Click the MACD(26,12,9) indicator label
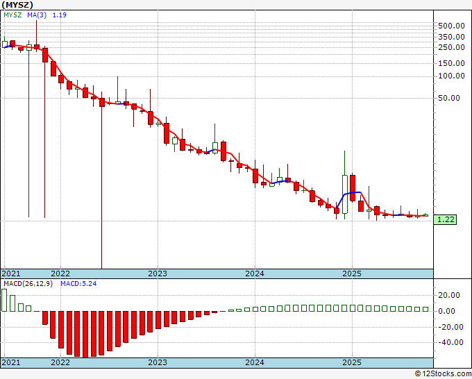The height and width of the screenshot is (379, 472). click(x=28, y=284)
